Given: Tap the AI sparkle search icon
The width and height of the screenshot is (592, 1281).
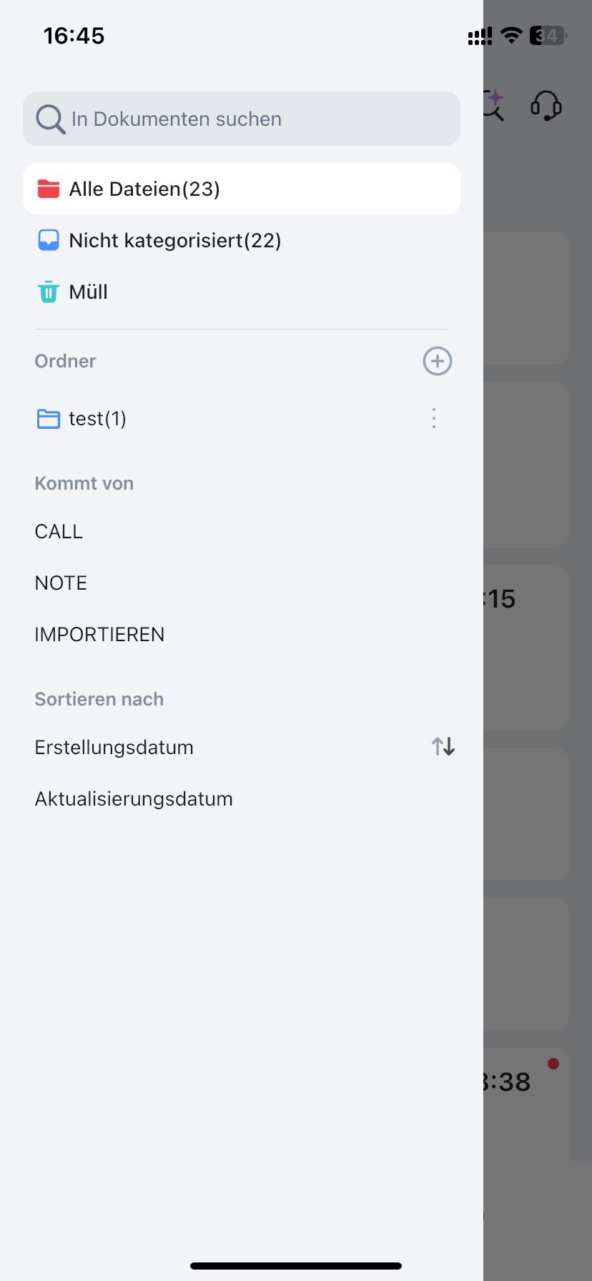Looking at the screenshot, I should pyautogui.click(x=494, y=105).
